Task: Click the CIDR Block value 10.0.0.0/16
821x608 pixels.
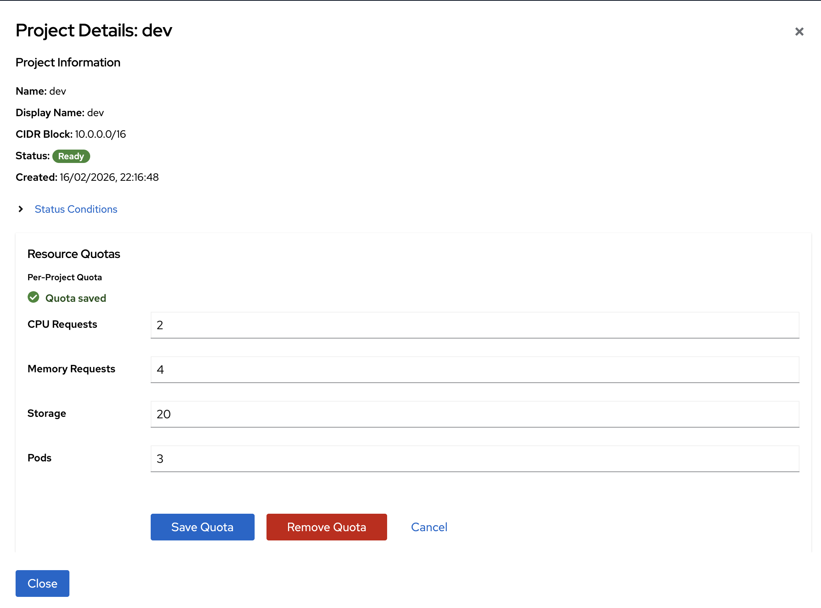Action: (x=100, y=134)
